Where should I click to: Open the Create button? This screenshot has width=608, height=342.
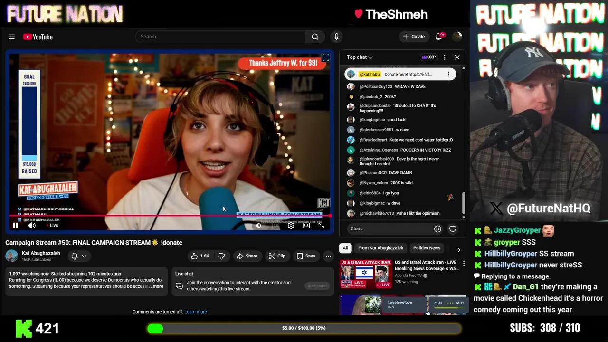coord(414,37)
